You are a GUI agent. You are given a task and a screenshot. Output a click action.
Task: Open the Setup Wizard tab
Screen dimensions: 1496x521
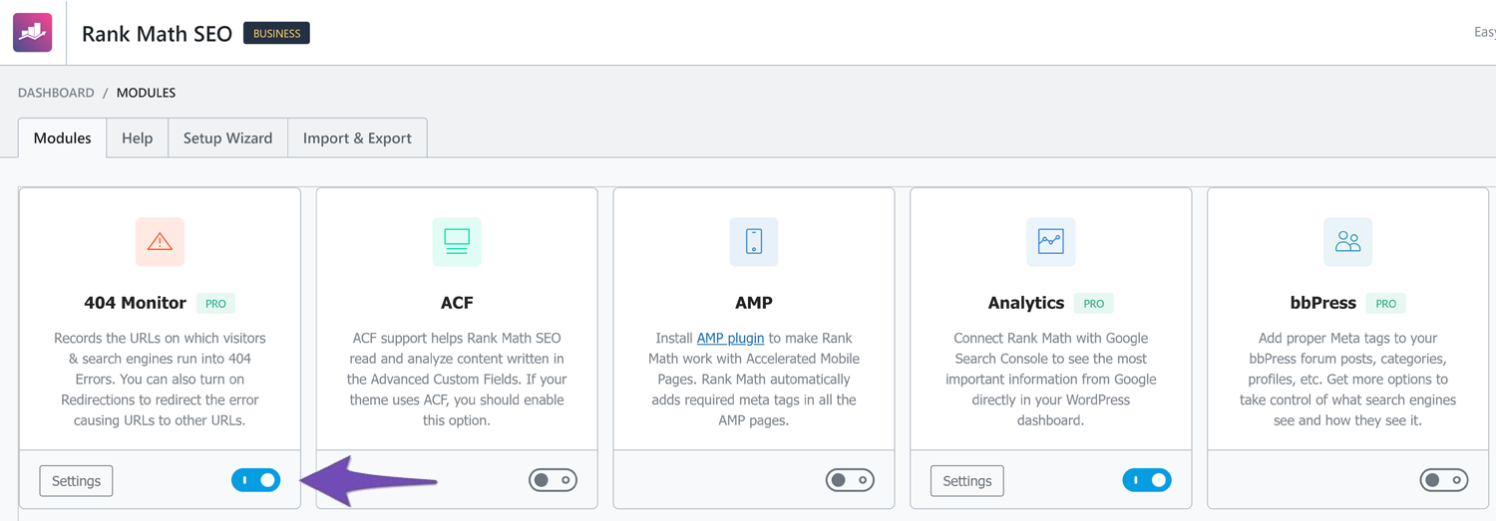227,138
